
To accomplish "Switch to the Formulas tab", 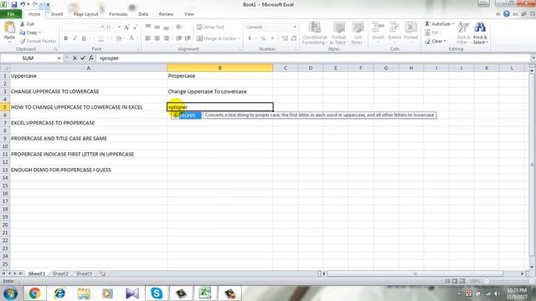I will pos(118,14).
